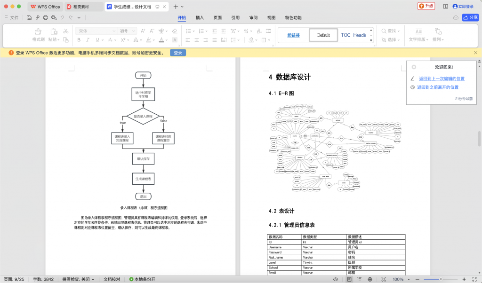This screenshot has width=482, height=283.
Task: Toggle 拼写检查 spell check setting
Action: pyautogui.click(x=75, y=278)
